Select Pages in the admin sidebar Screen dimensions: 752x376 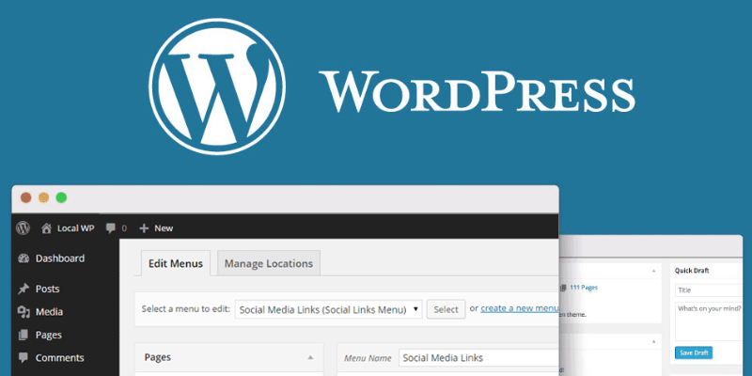tap(49, 335)
